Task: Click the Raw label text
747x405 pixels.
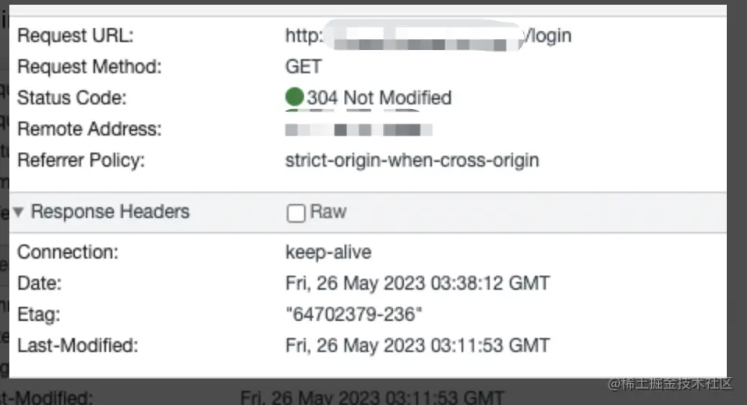Action: click(328, 212)
